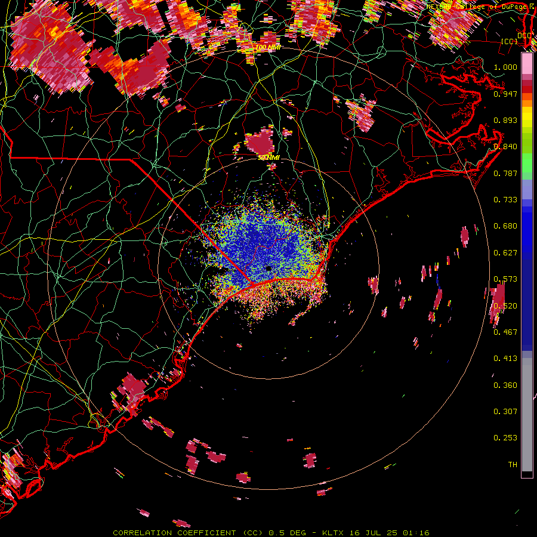Click the 0.787 scale label
Viewport: 537px width, 537px height.
click(x=505, y=173)
